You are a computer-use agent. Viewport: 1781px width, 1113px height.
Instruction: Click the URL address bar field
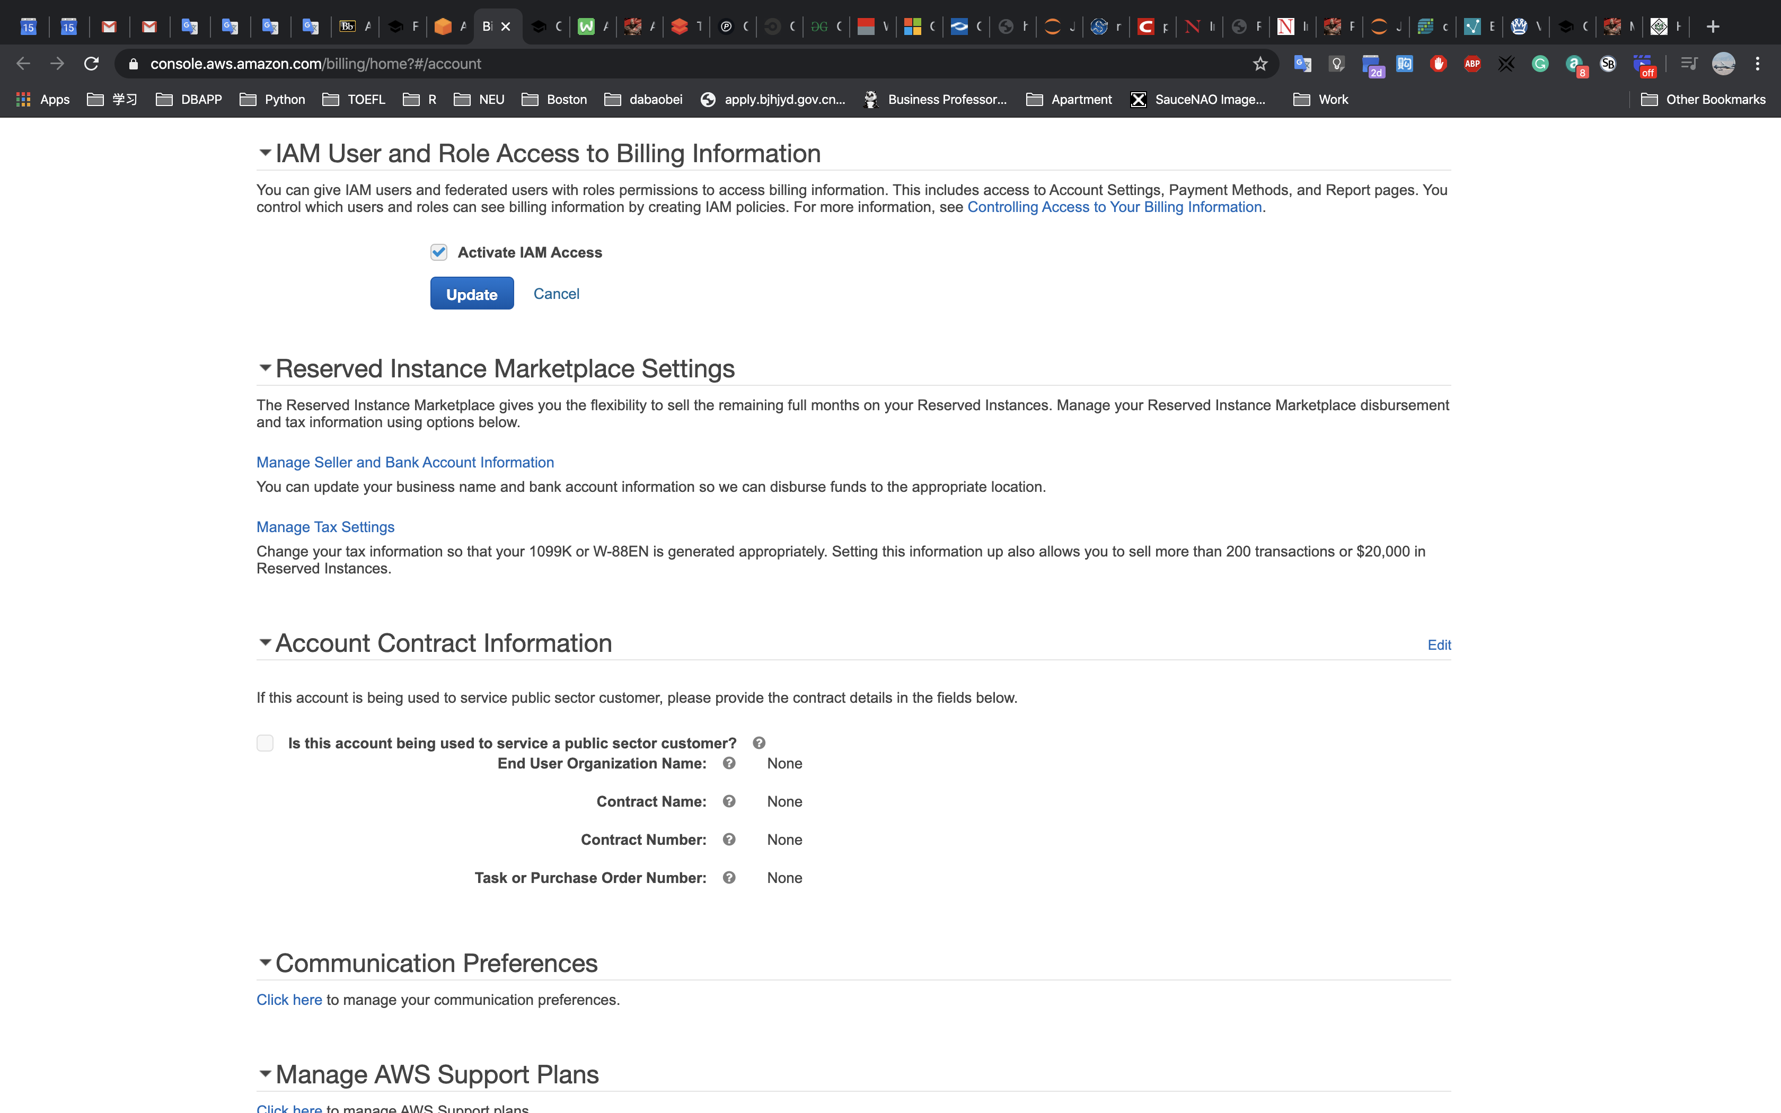click(x=663, y=64)
